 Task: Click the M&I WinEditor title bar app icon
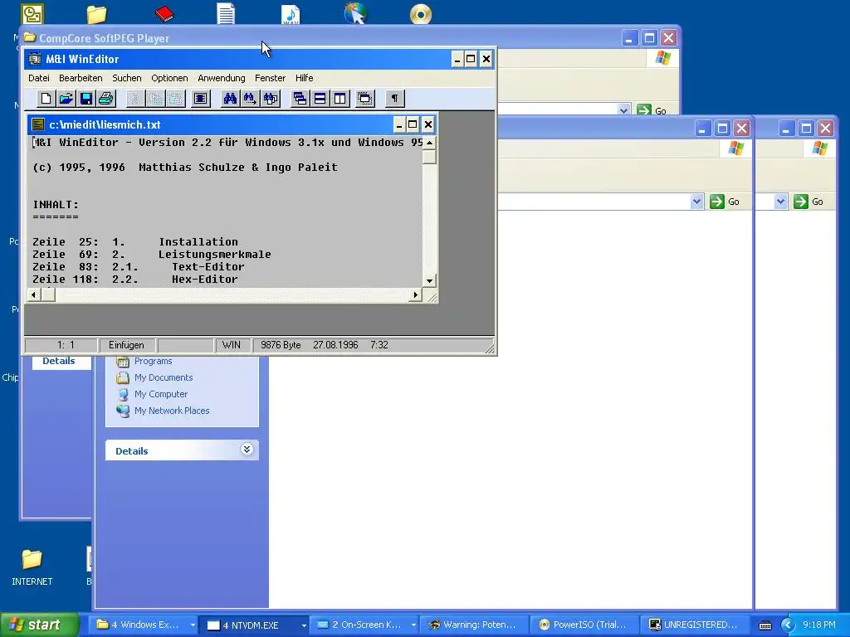click(x=35, y=59)
